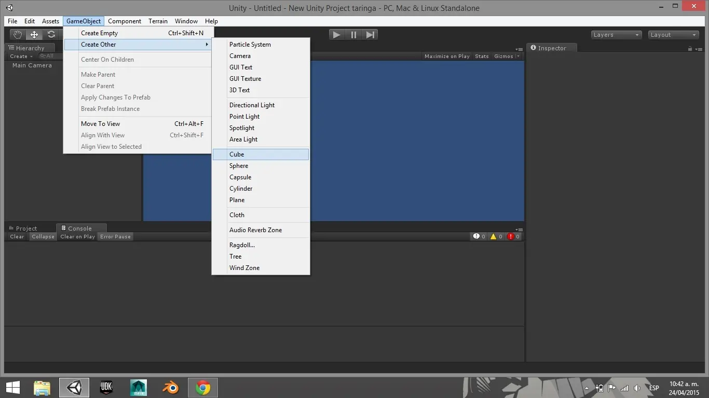Open the Ragdoll... wizard
709x398 pixels.
[261, 245]
